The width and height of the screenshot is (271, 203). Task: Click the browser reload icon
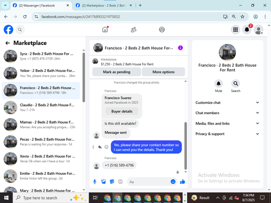(x=25, y=17)
